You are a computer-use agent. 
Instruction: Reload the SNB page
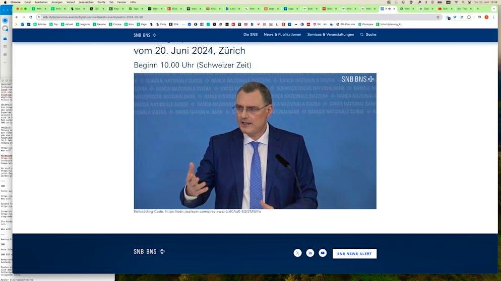click(31, 17)
